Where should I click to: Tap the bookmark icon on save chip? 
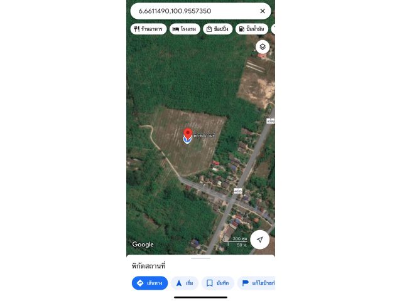pos(209,283)
